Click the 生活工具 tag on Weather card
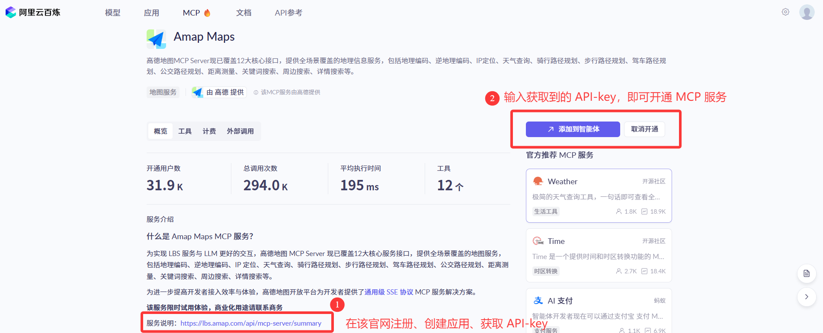 point(546,211)
